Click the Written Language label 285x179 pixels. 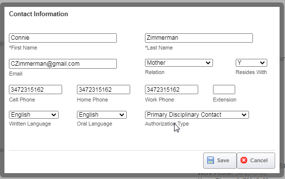[30, 124]
